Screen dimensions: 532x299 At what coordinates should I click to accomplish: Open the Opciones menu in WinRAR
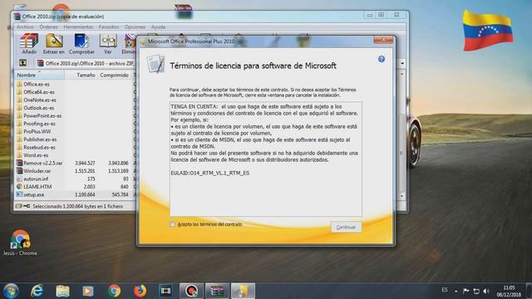pyautogui.click(x=135, y=27)
